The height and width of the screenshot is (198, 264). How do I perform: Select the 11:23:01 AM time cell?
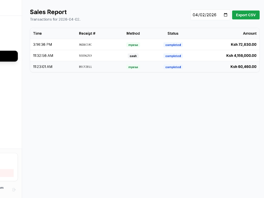[x=43, y=67]
